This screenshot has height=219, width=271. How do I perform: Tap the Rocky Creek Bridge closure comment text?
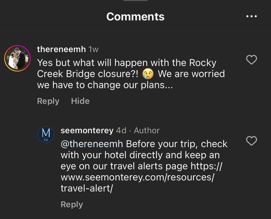click(x=131, y=74)
